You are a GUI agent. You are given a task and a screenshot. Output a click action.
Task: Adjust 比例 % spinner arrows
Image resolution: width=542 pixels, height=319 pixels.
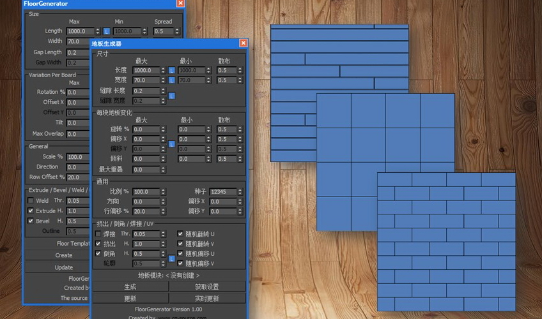(163, 192)
